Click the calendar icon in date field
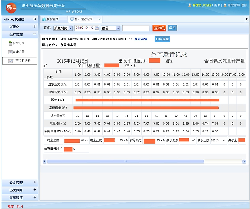 (96, 28)
